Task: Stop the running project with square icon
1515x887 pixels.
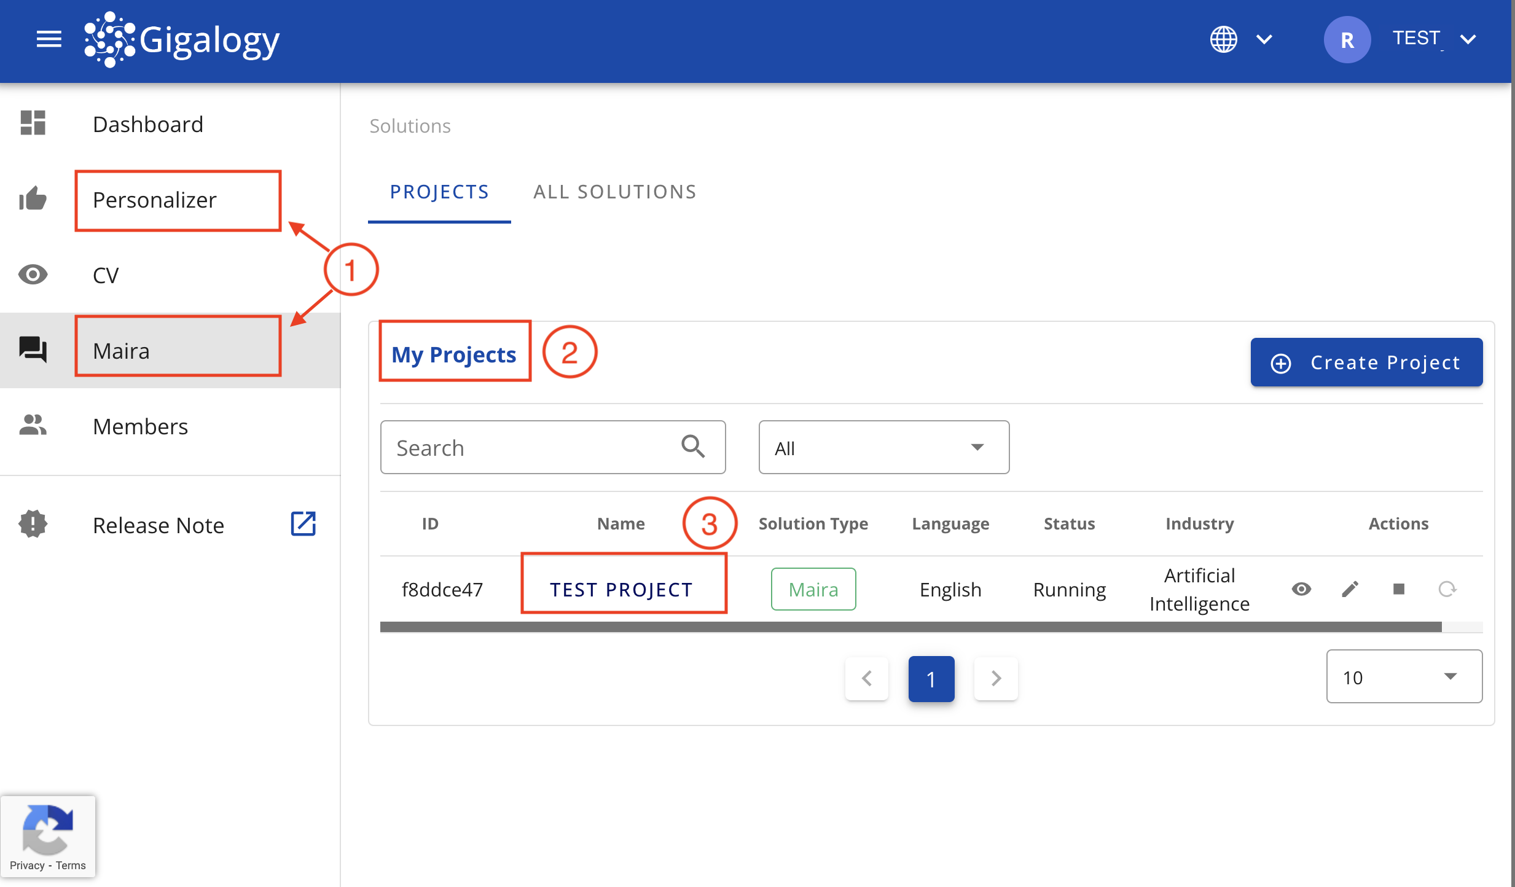Action: coord(1399,589)
